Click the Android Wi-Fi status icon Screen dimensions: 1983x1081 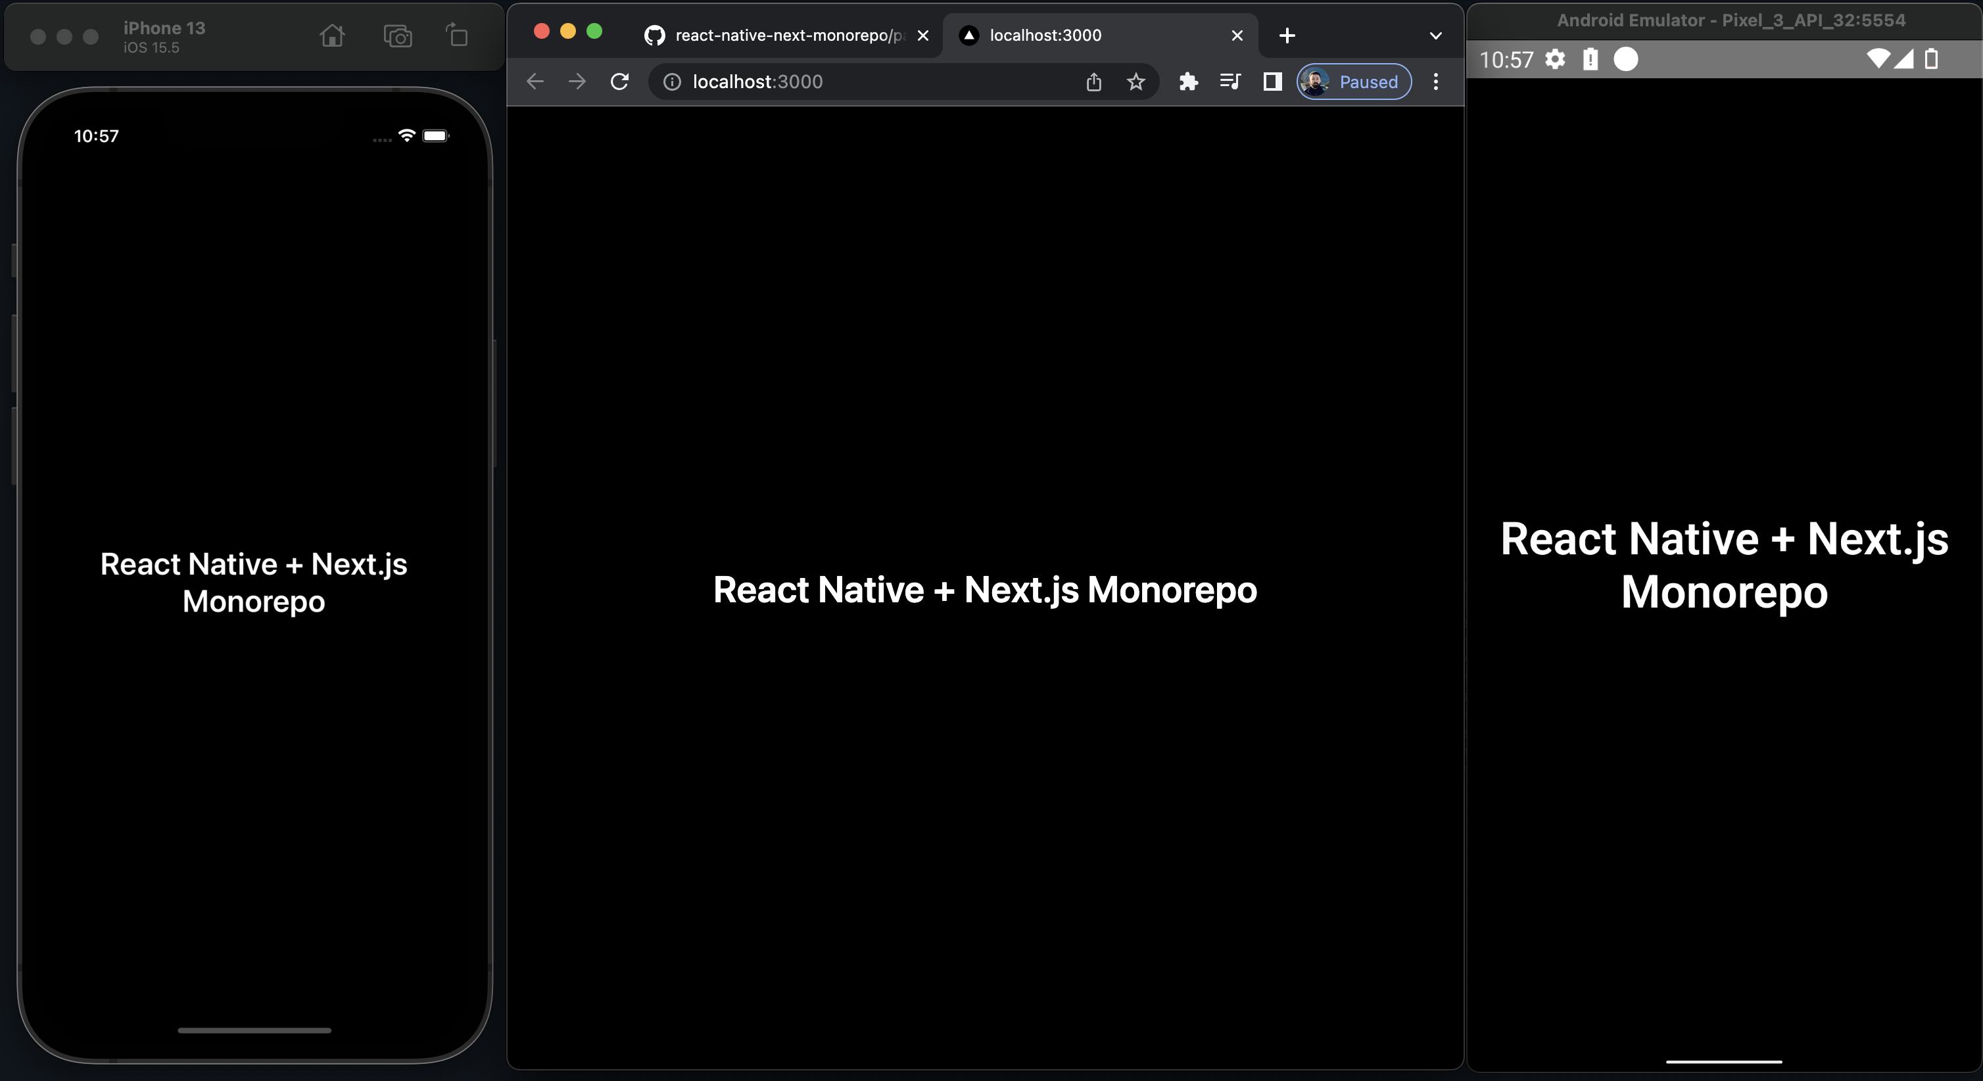(1879, 59)
